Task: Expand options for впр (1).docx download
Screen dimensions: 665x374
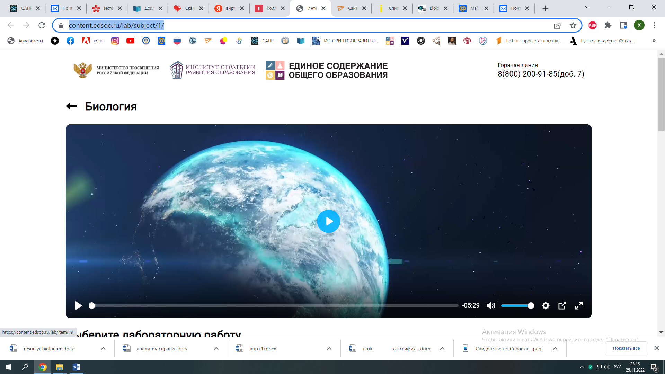Action: click(x=329, y=349)
